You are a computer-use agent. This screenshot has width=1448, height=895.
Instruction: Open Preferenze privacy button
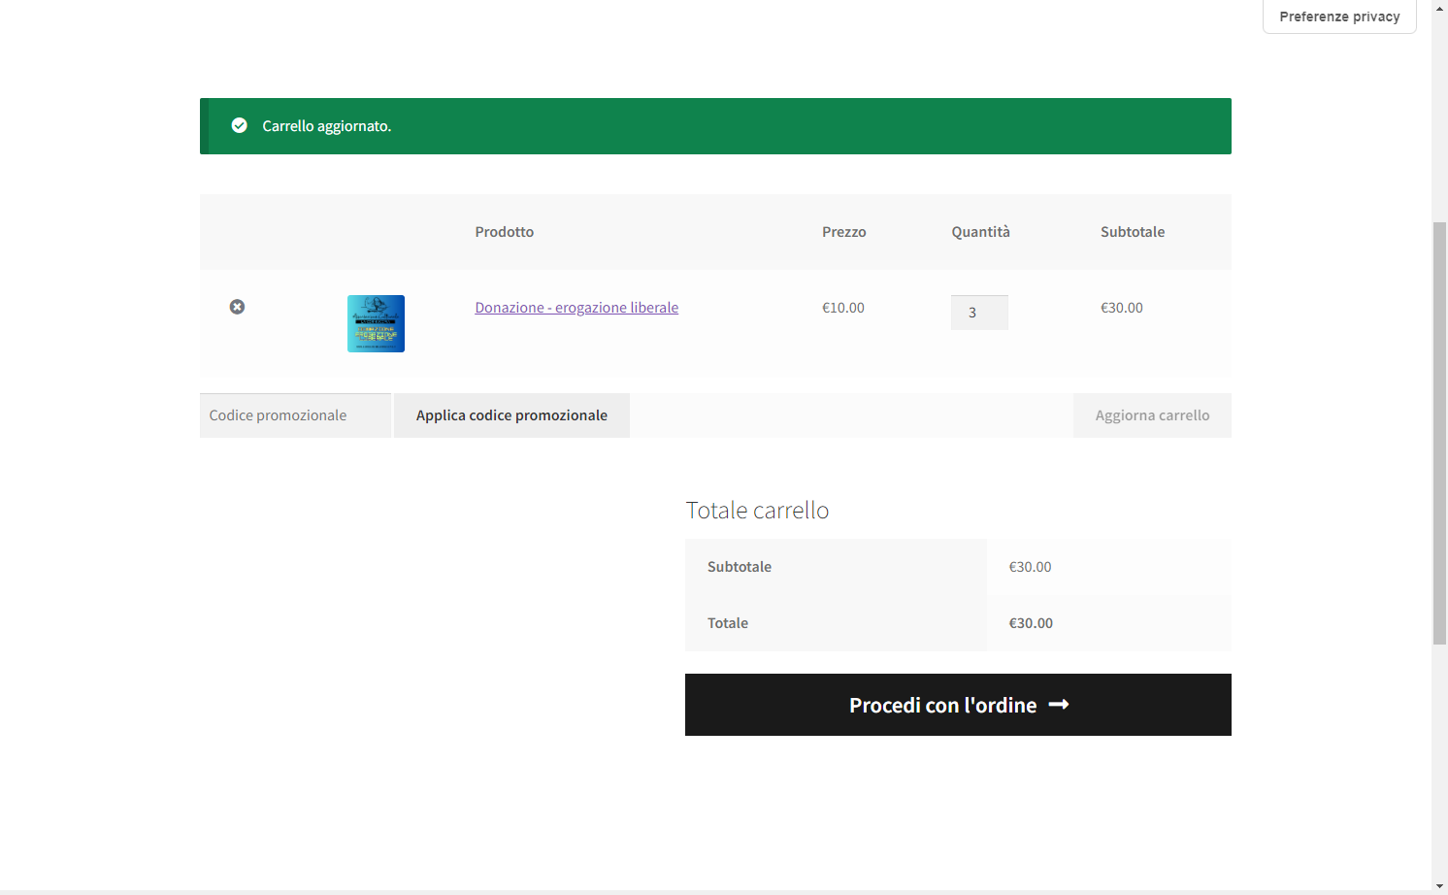coord(1339,17)
